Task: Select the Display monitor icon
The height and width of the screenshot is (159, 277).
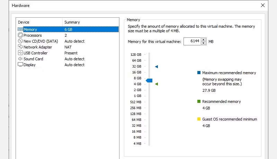Action: [20, 65]
